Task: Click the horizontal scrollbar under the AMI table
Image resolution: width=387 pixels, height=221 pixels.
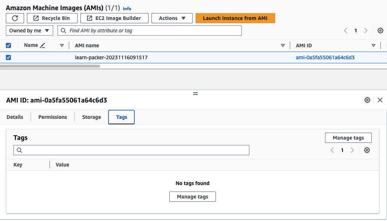Action: 50,66
